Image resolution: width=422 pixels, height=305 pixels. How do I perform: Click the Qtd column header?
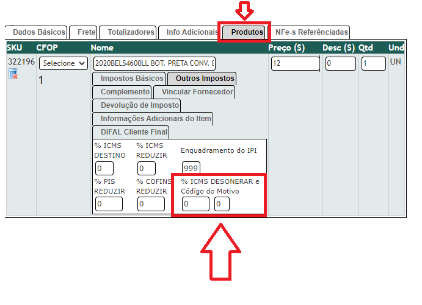365,47
